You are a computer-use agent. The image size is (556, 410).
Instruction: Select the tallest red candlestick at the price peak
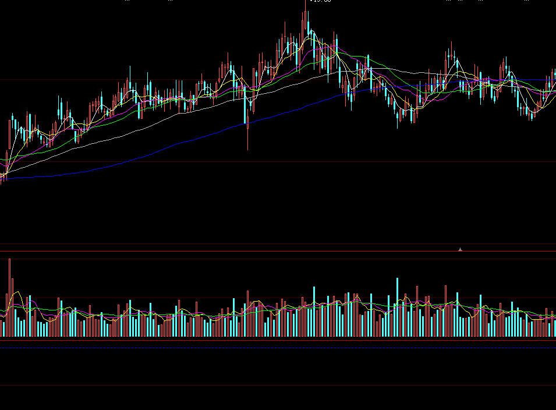(305, 23)
